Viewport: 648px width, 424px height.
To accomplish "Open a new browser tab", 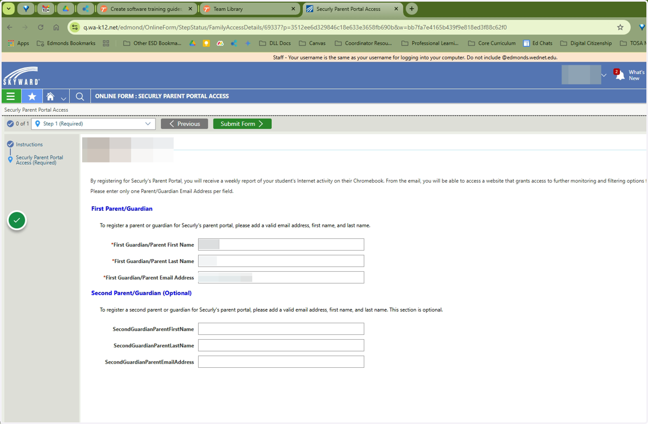I will [x=411, y=9].
